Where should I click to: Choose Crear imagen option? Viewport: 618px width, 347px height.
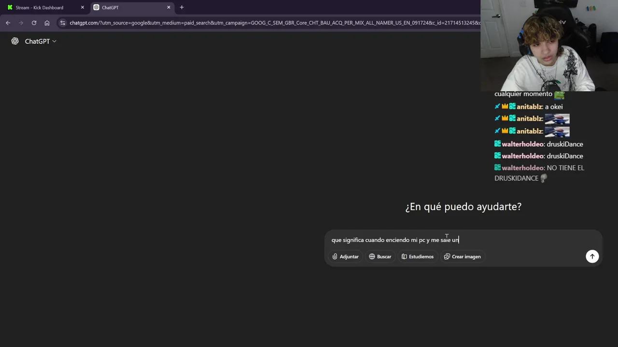pyautogui.click(x=463, y=256)
